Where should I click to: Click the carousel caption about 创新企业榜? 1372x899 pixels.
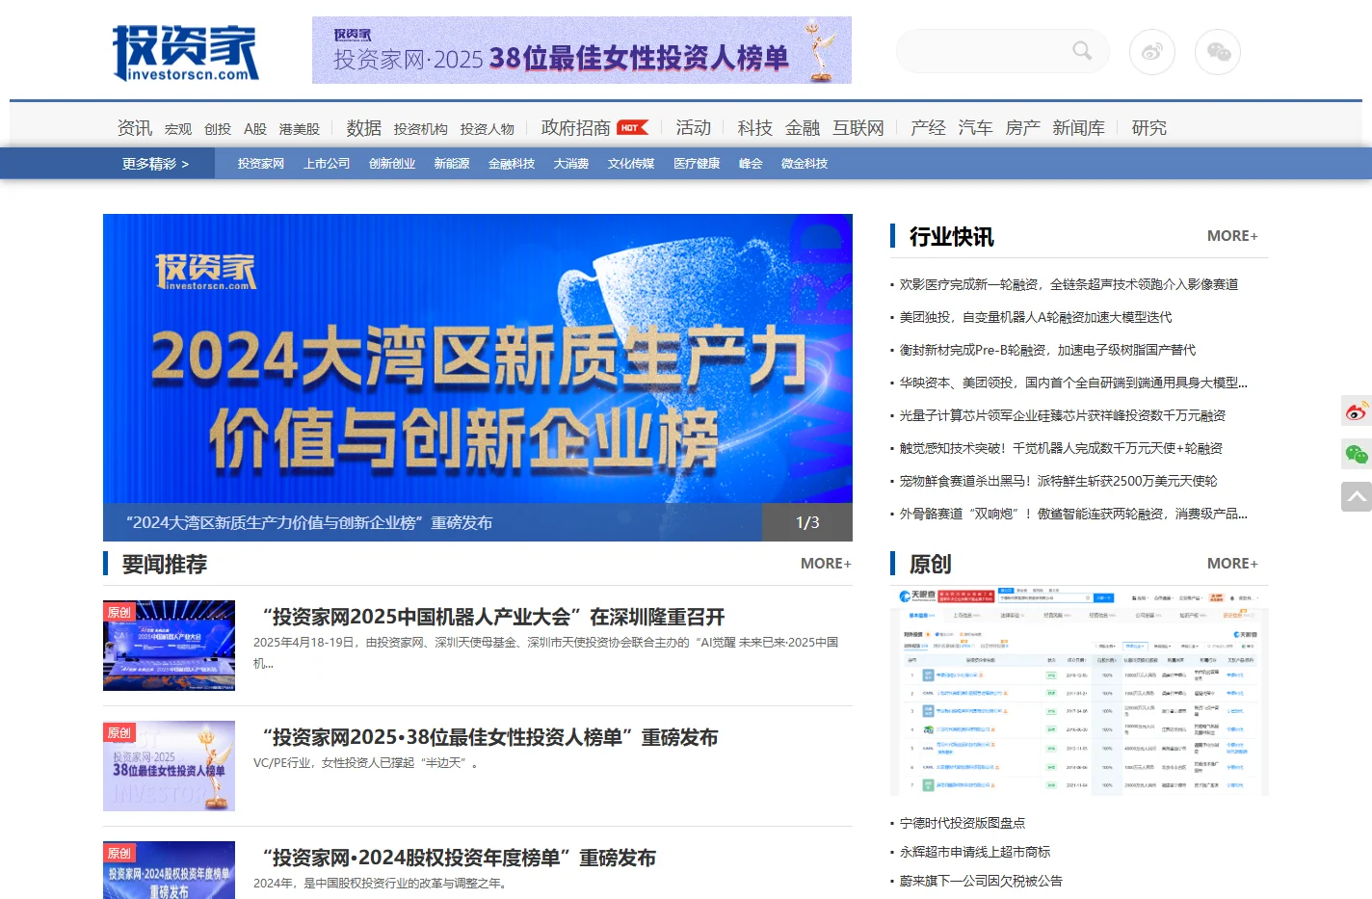[309, 522]
